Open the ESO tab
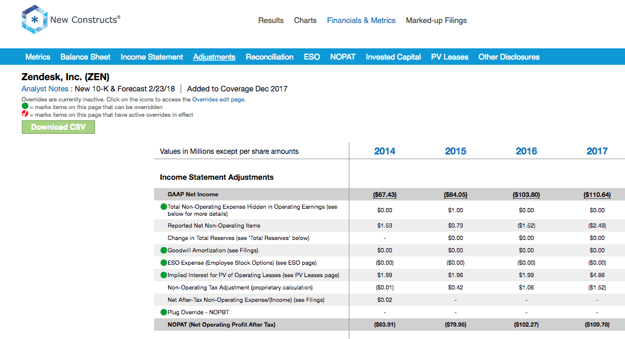The width and height of the screenshot is (625, 339). pyautogui.click(x=312, y=57)
